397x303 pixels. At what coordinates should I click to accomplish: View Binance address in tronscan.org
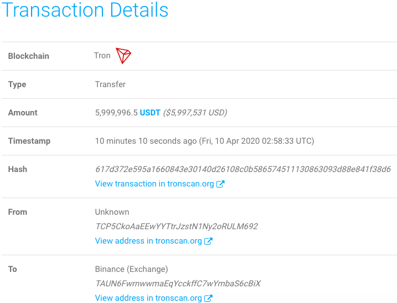(148, 298)
